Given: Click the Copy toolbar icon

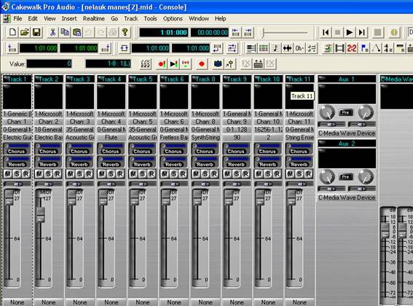Looking at the screenshot, I should [x=65, y=32].
